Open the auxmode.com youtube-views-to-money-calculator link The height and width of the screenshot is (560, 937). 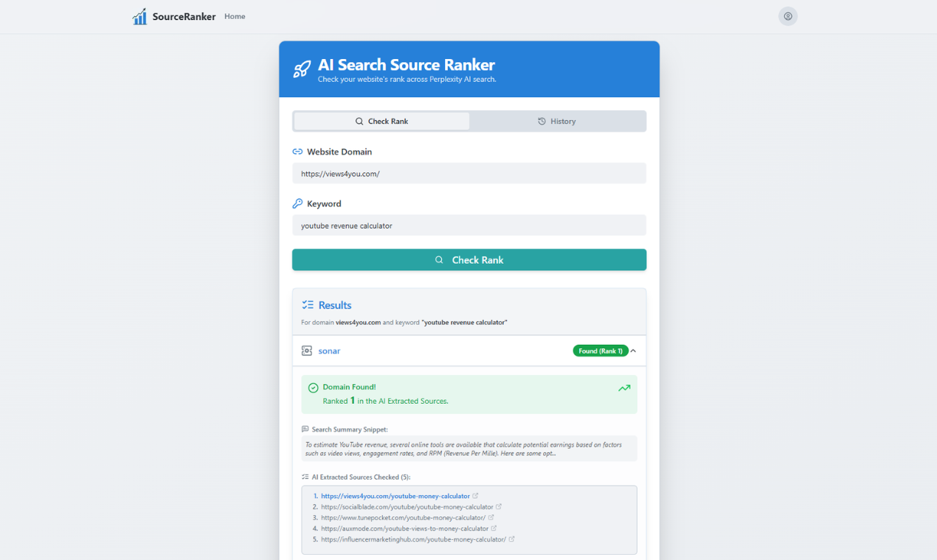pos(405,528)
